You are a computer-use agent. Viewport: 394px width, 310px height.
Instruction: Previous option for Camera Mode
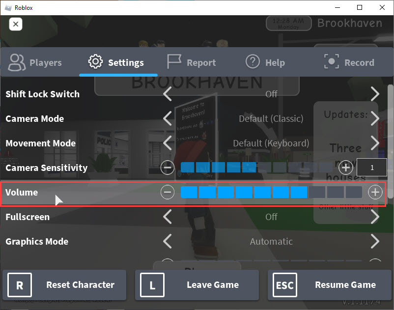point(168,118)
